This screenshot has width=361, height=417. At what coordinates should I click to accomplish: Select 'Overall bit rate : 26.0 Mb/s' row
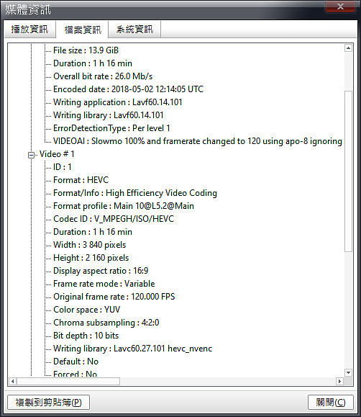coord(103,76)
